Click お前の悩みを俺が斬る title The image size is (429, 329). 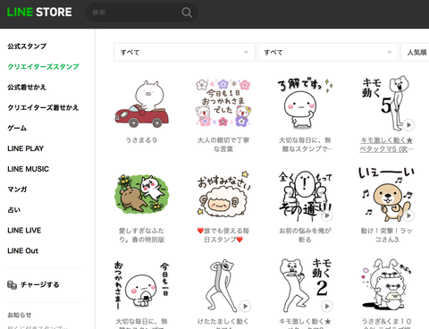click(305, 235)
